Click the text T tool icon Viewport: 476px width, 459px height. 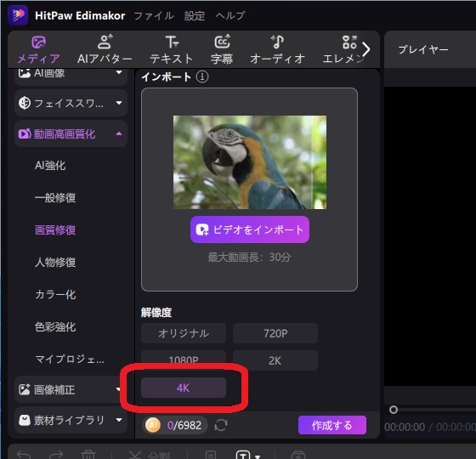243,455
